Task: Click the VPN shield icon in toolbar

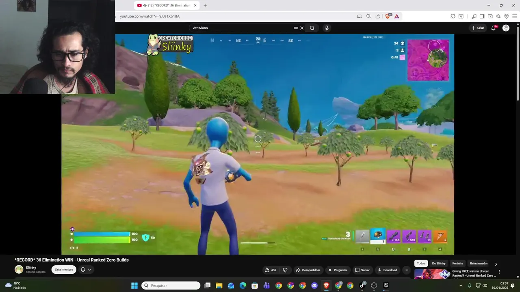Action: pyautogui.click(x=506, y=16)
